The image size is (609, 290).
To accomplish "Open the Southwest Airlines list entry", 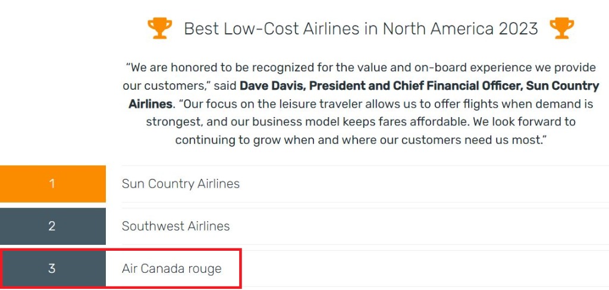I will [175, 226].
